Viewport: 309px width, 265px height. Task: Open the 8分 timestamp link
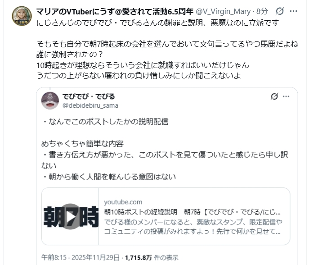tap(262, 11)
